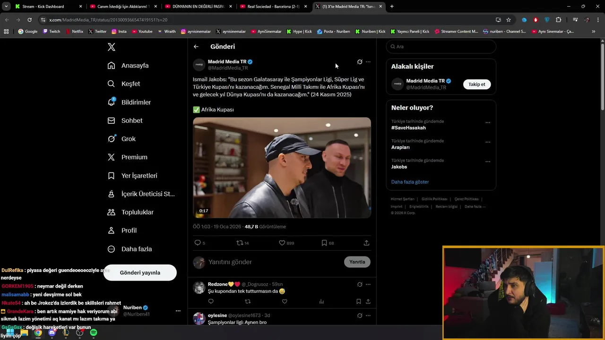Share Redzone's reply
Image resolution: width=605 pixels, height=340 pixels.
(368, 301)
